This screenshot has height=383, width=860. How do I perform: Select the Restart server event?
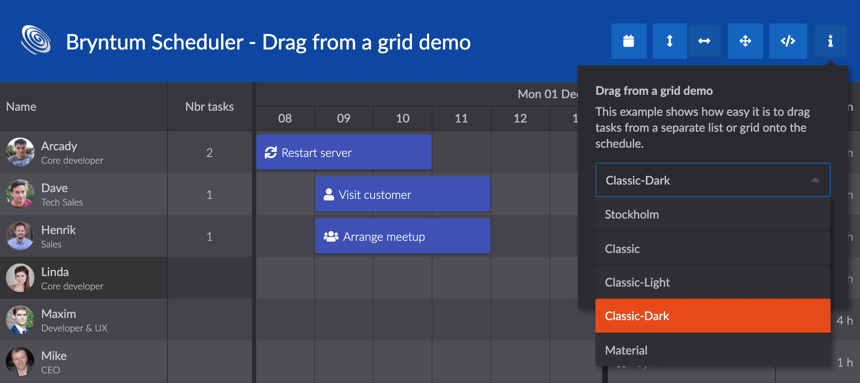[x=343, y=152]
